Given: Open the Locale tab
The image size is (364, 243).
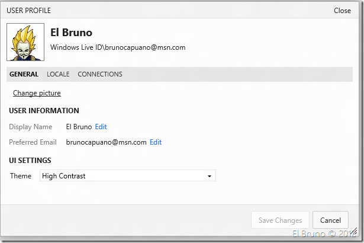Looking at the screenshot, I should coord(58,74).
